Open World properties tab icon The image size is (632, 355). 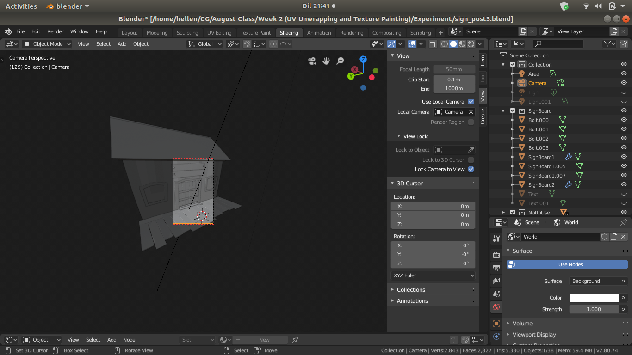pos(496,306)
